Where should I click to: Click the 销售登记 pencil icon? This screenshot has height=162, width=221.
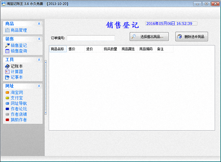(x=7, y=45)
